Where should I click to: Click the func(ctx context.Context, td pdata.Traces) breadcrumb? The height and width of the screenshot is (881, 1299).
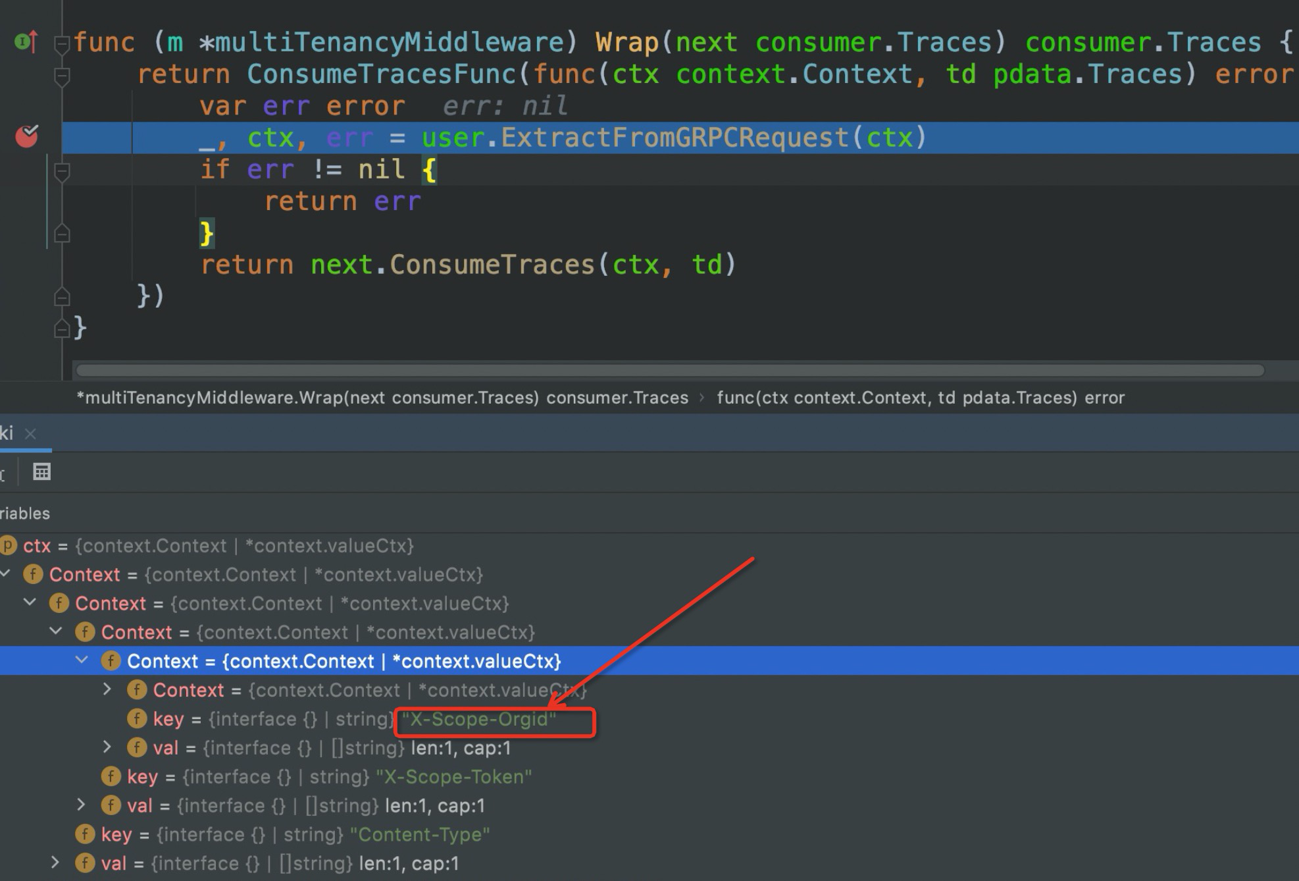(x=920, y=398)
